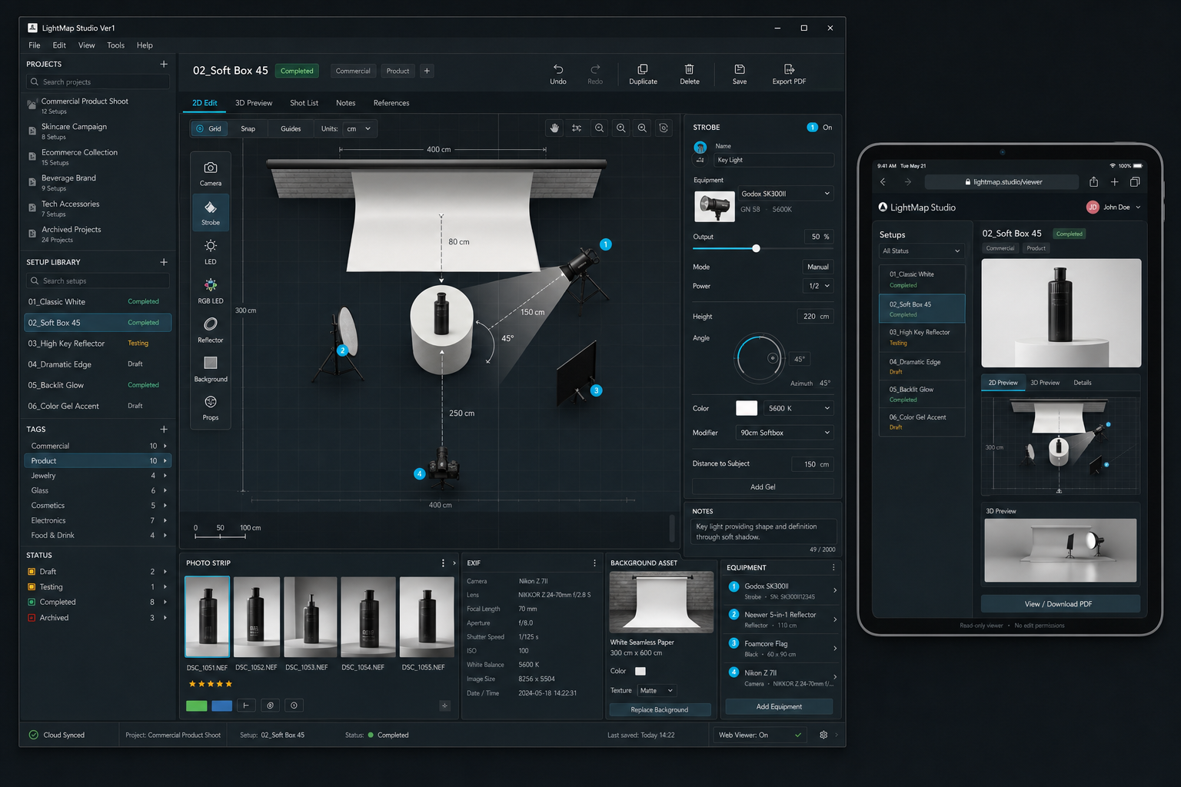
Task: Open settings gear in status bar
Action: (823, 735)
